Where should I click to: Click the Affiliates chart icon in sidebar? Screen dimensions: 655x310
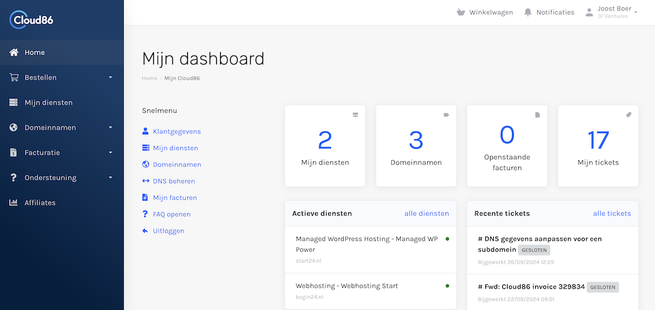point(13,203)
